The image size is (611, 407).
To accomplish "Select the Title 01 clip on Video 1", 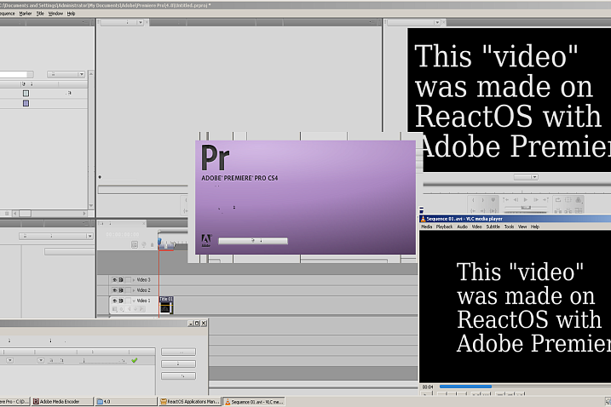I will 166,305.
